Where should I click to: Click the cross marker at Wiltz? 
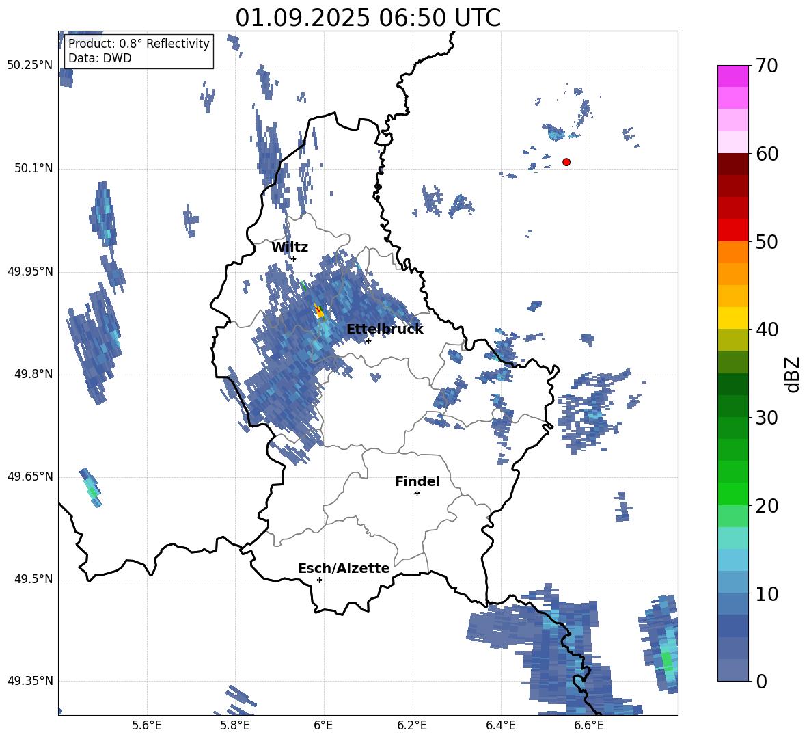point(293,258)
